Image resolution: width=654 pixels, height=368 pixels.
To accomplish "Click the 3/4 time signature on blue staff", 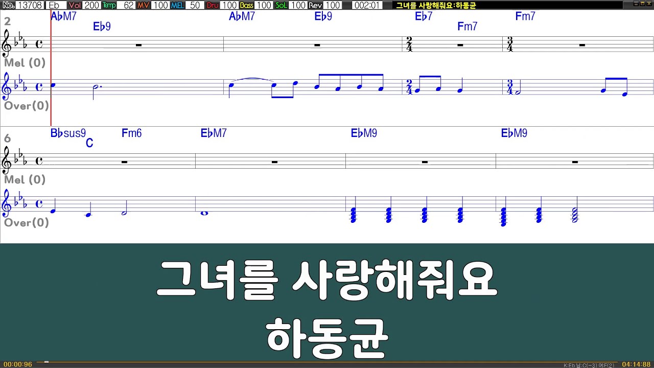I will [x=509, y=87].
